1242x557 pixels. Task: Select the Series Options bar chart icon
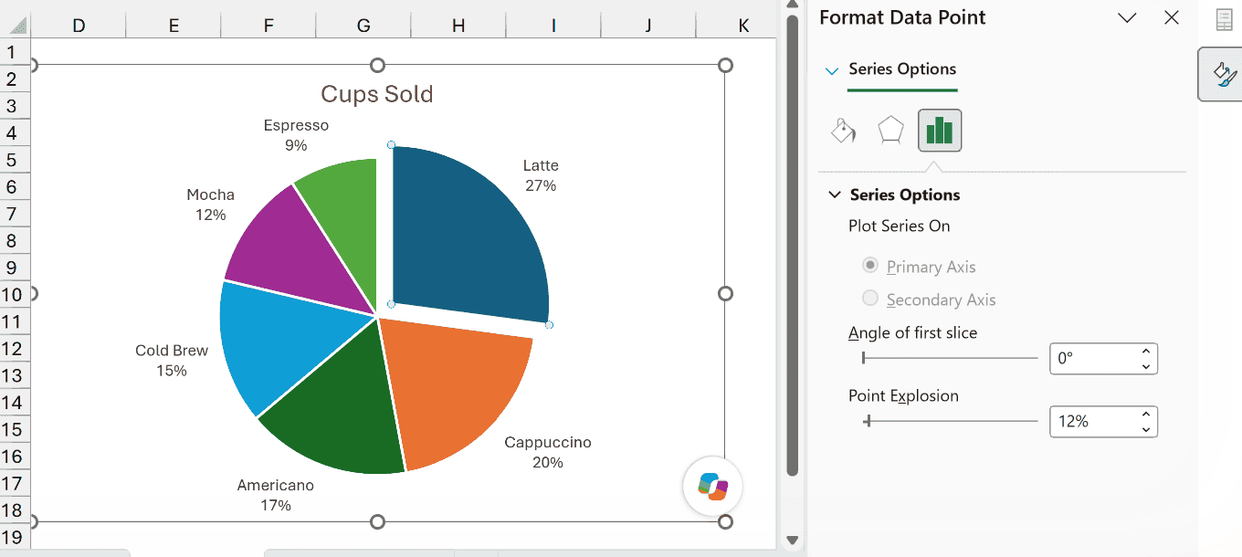coord(940,131)
